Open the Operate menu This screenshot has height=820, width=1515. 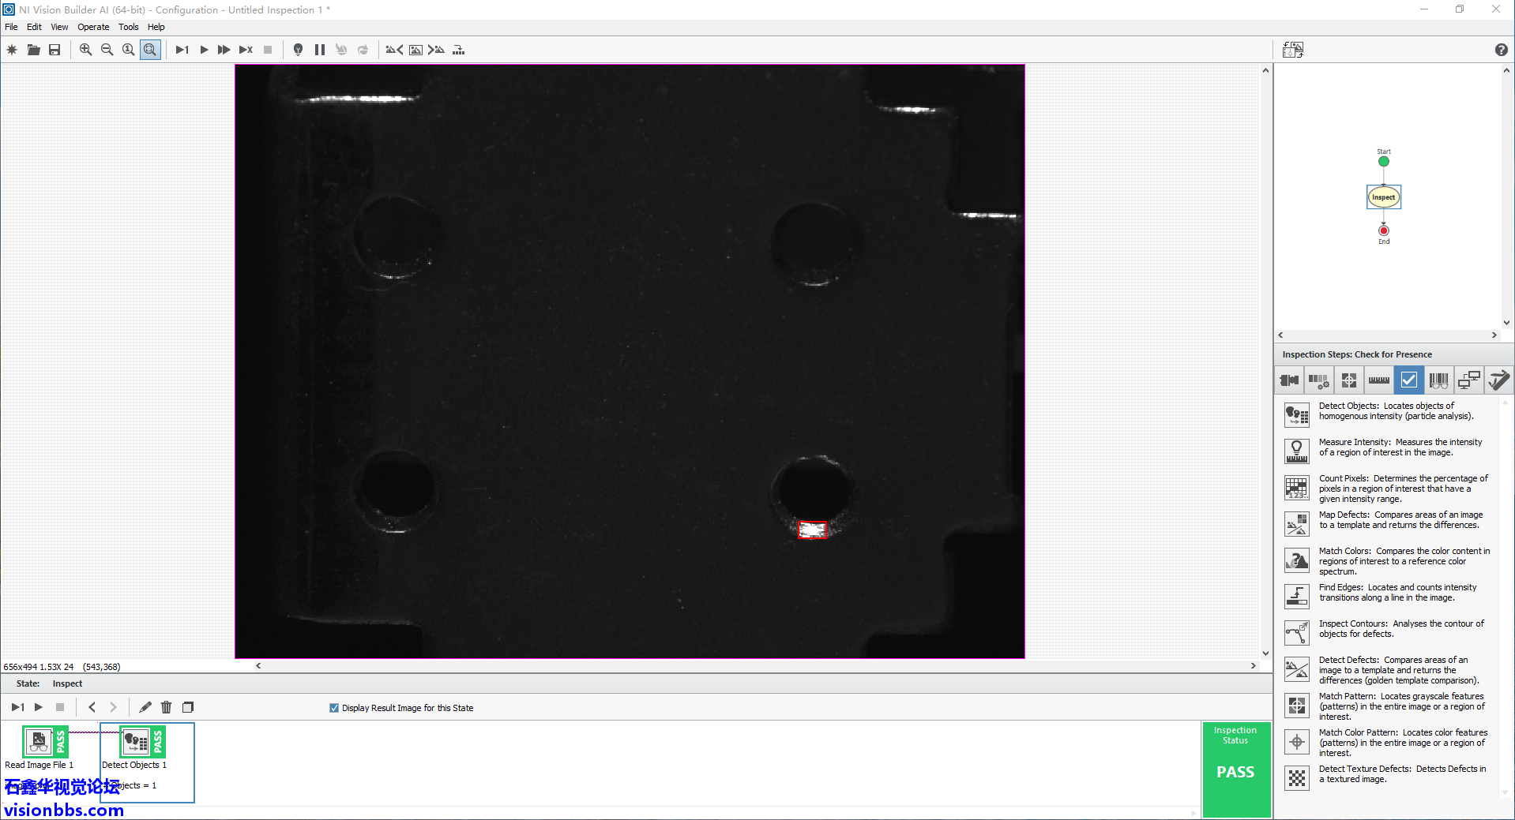tap(93, 27)
